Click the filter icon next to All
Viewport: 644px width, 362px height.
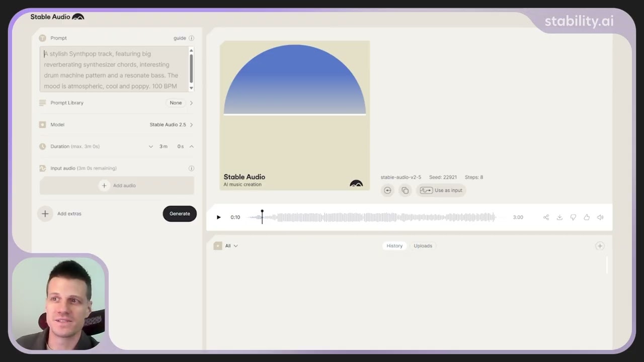(x=218, y=246)
